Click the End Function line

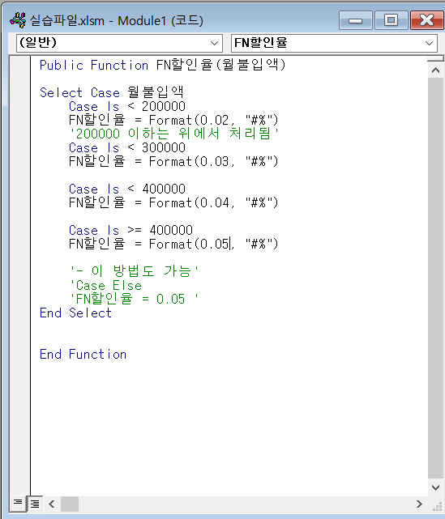point(83,354)
